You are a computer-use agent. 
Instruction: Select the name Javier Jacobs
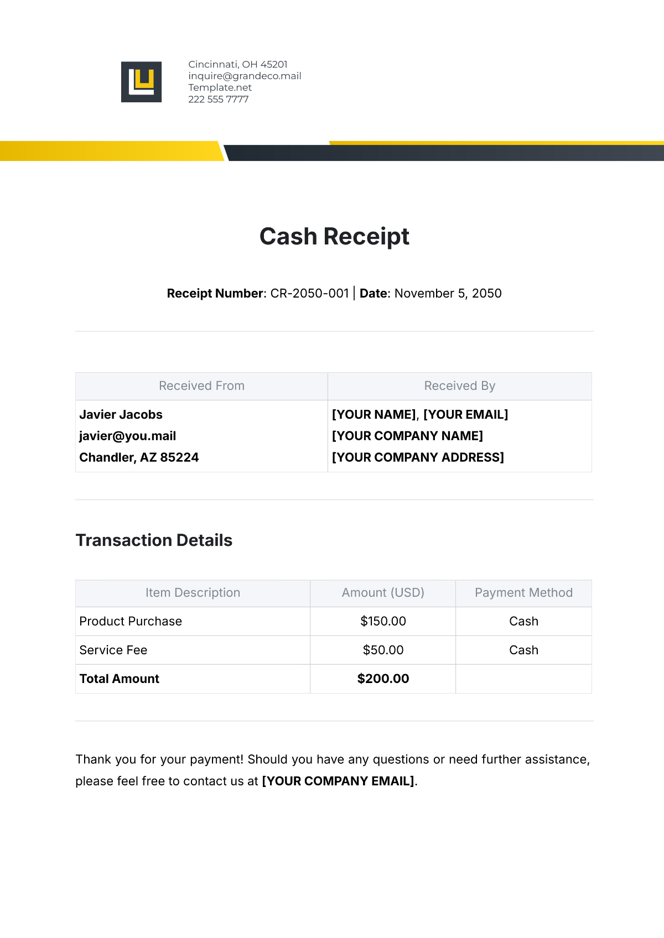(121, 415)
